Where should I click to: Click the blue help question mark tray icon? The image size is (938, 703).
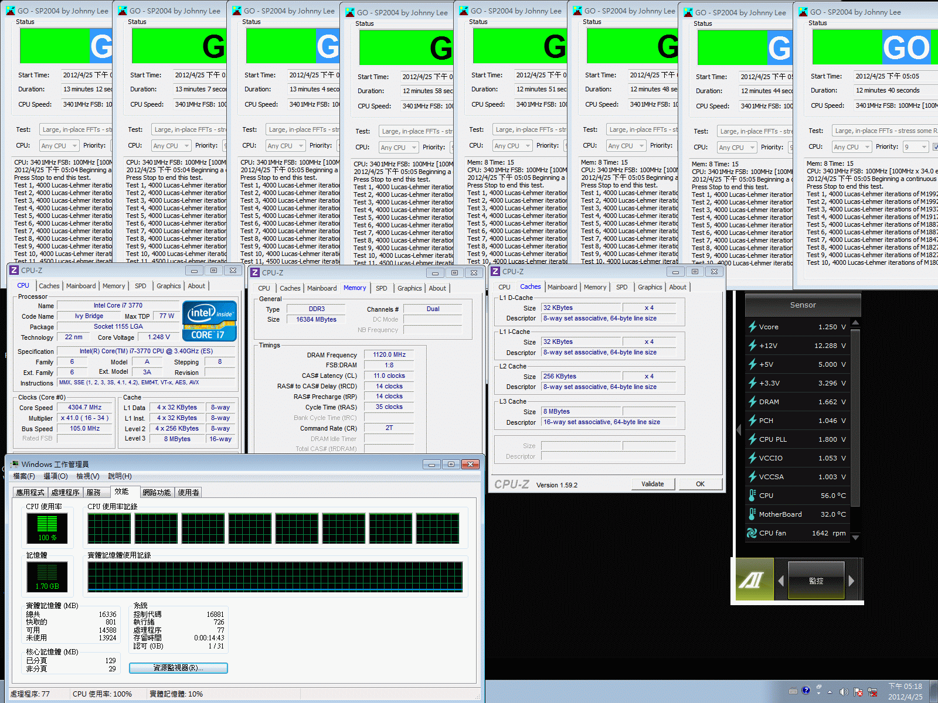click(806, 691)
